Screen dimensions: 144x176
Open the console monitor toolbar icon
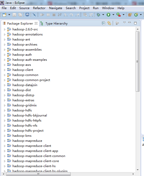click(x=27, y=15)
